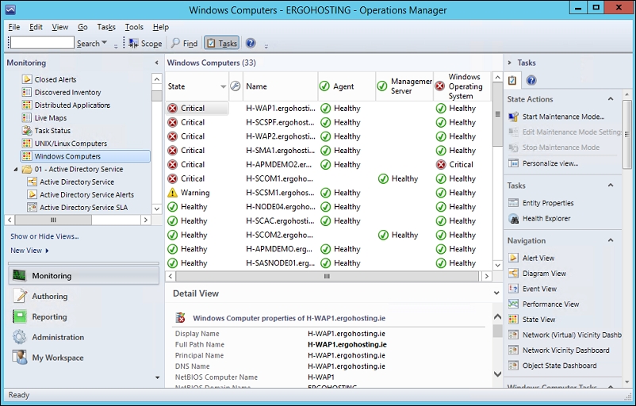The image size is (636, 406).
Task: Click UNIX/Linux Computers icon
Action: tap(27, 144)
